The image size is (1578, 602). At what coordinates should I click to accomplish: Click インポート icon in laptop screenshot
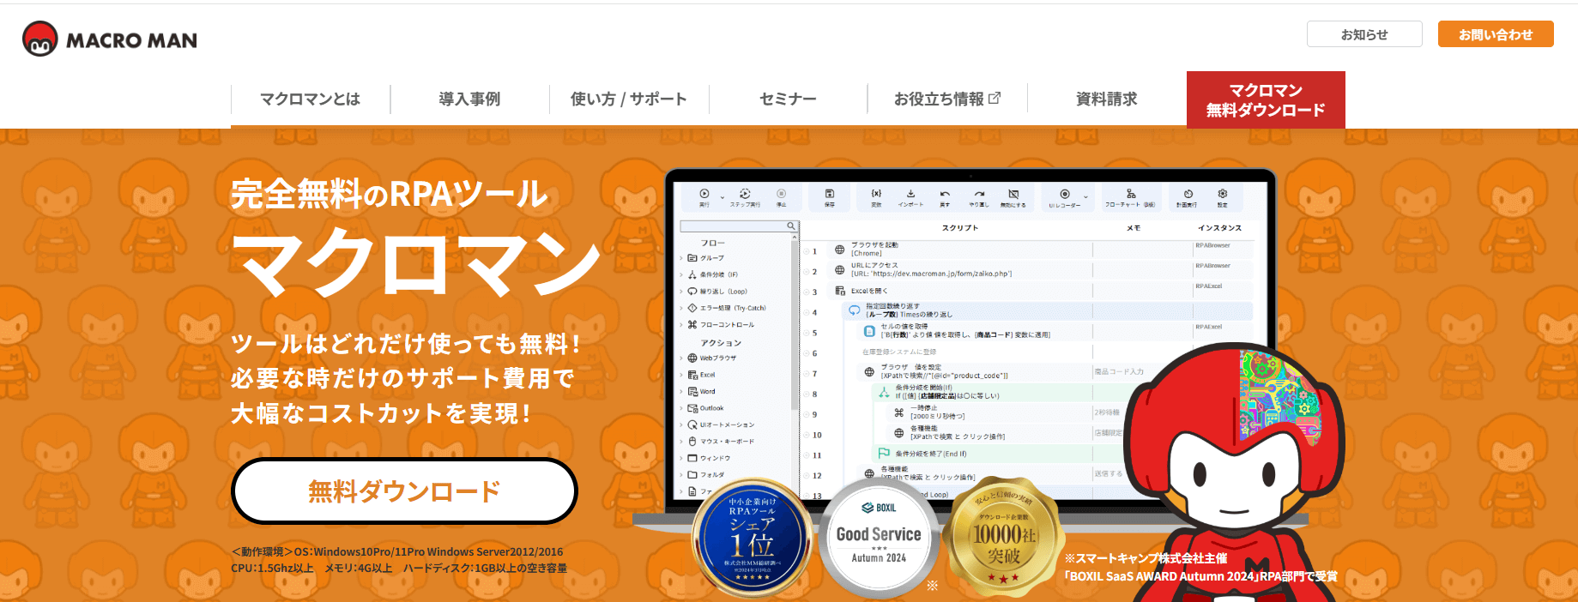pos(910,197)
